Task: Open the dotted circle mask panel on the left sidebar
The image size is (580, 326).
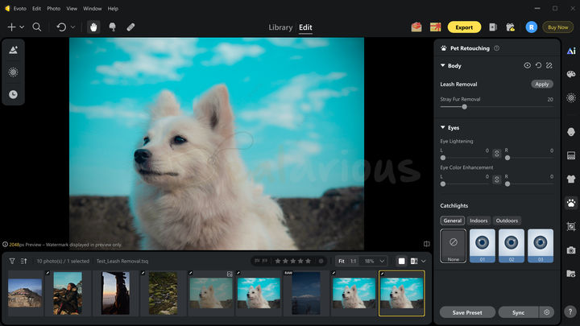Action: coord(14,72)
